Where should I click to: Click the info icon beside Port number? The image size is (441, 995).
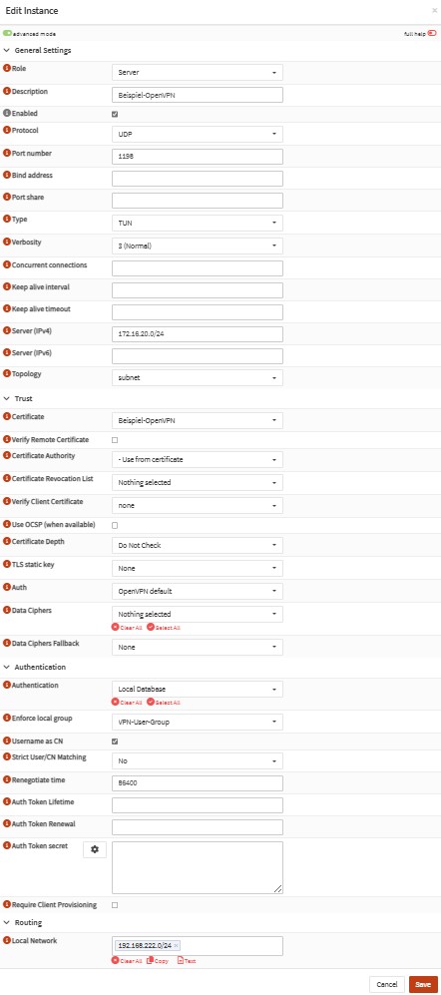[8, 153]
